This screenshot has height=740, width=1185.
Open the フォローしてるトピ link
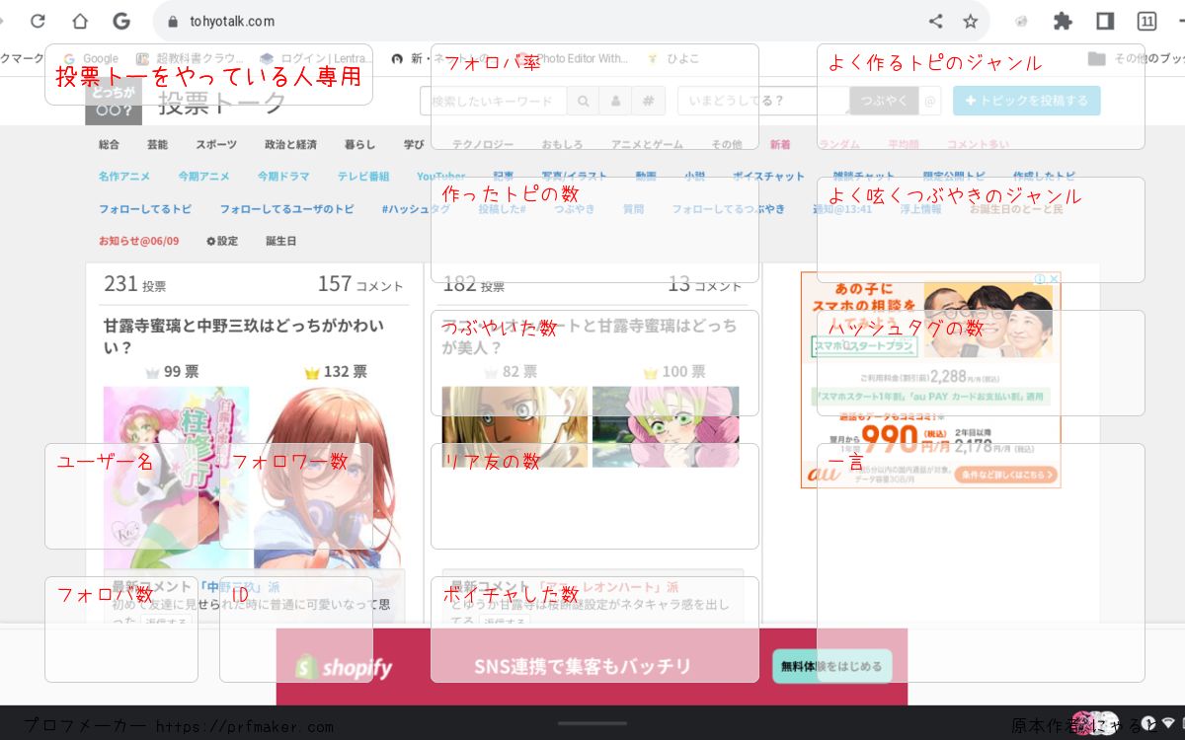[x=145, y=209]
